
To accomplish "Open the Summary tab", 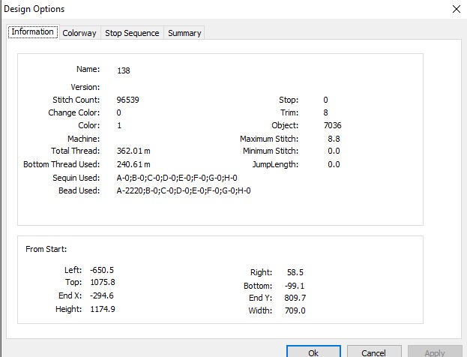I will coord(184,33).
